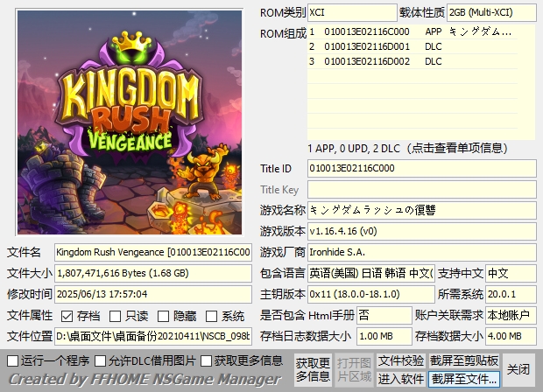Click the Html手册 field showing 否
Image resolution: width=543 pixels, height=392 pixels.
384,315
